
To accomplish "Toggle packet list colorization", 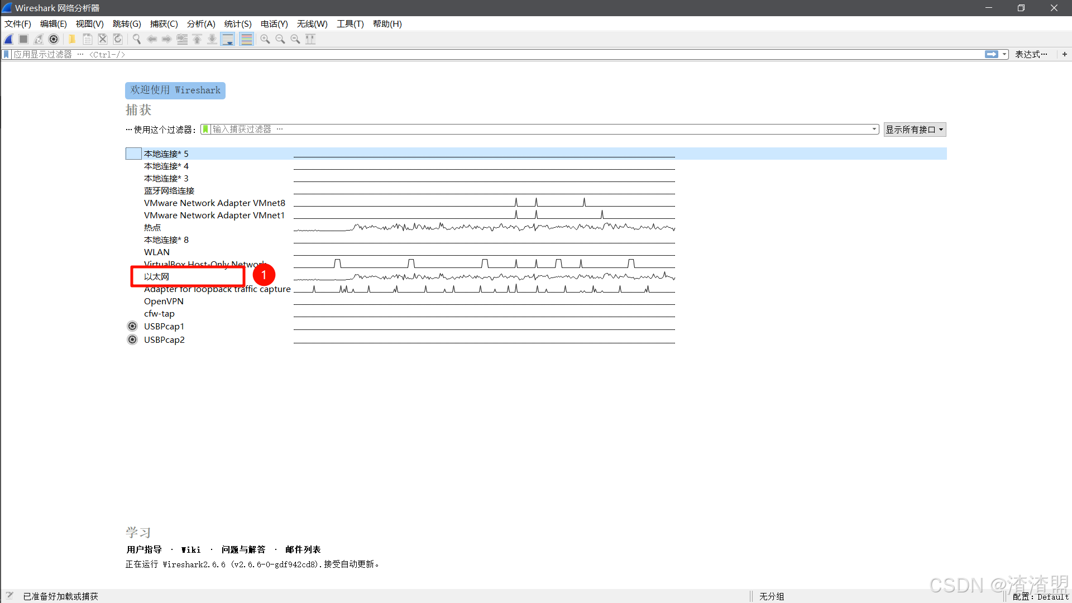I will pyautogui.click(x=246, y=39).
